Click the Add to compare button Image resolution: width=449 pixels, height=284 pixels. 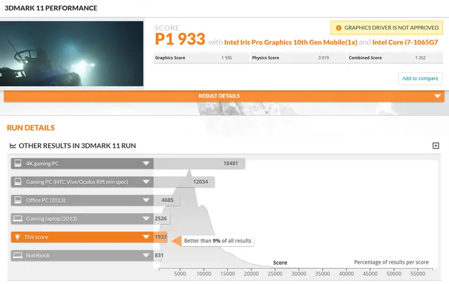[x=420, y=79]
